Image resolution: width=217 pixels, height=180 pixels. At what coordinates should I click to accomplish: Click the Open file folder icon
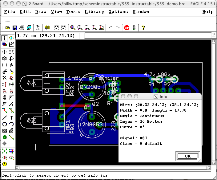click(8, 28)
